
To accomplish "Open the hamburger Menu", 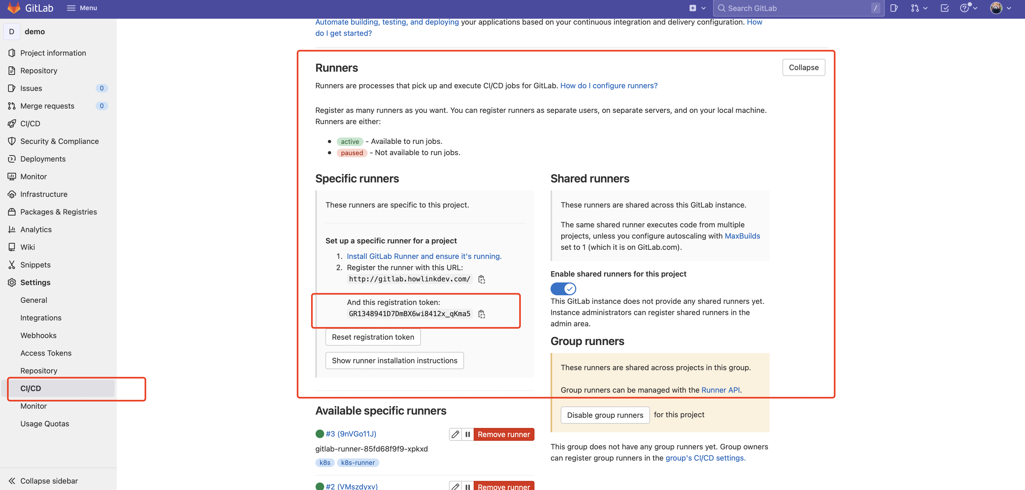I will pos(82,8).
